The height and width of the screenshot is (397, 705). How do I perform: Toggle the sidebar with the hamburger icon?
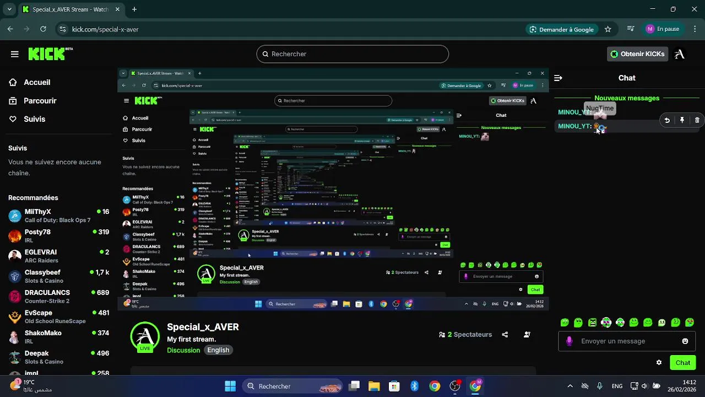click(15, 54)
